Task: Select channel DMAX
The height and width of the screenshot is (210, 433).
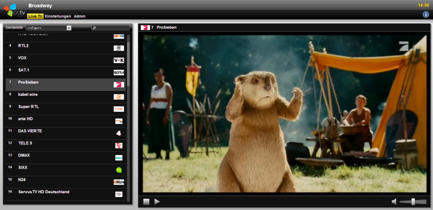Action: (x=66, y=158)
